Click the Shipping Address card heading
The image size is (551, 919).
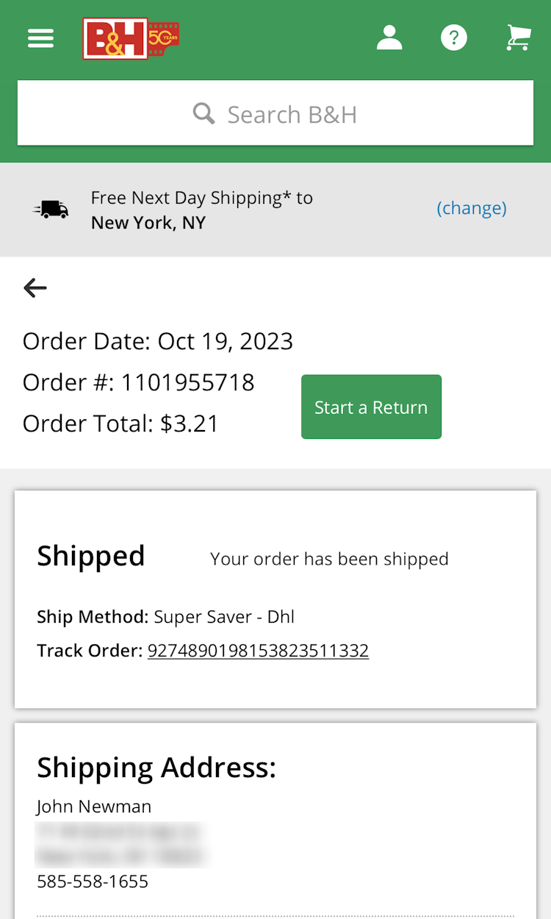point(156,767)
